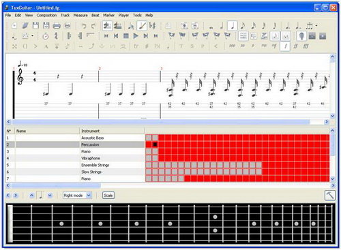
Task: Open the dropdown arrow next to time signature icon
Action: click(32, 36)
